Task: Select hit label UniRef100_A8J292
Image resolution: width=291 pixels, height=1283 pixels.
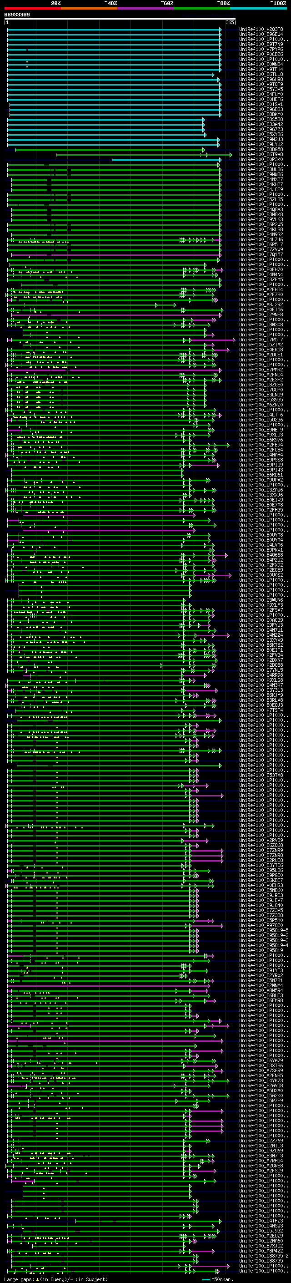Action: tap(261, 304)
